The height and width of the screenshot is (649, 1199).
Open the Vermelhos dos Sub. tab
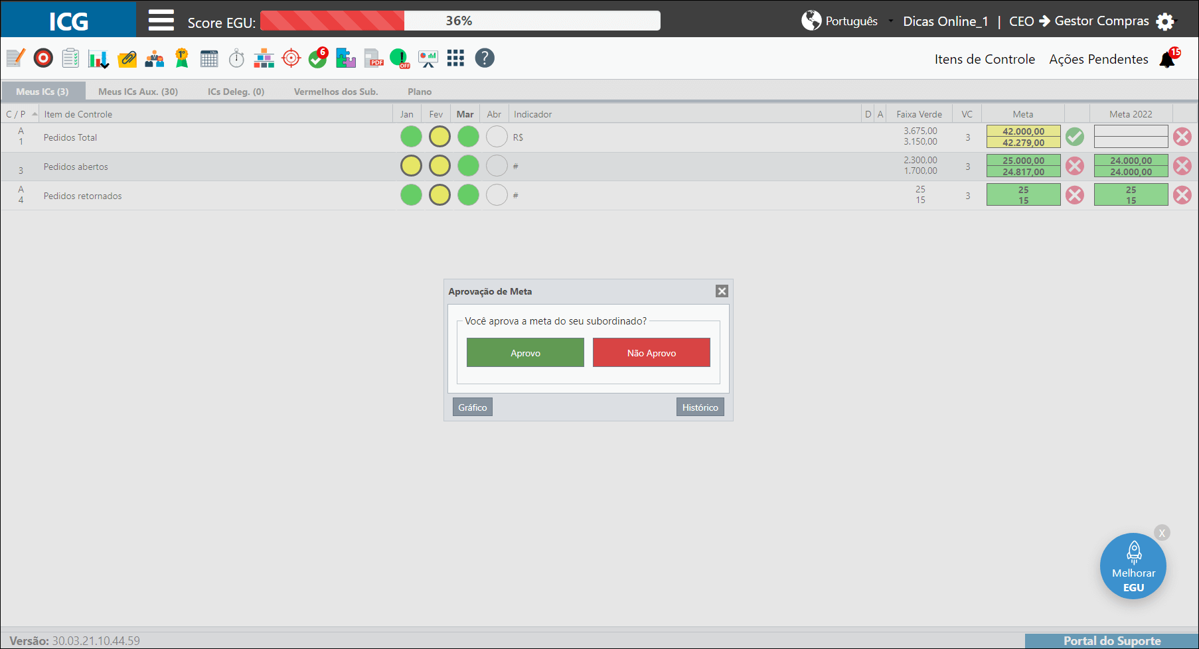pyautogui.click(x=336, y=92)
